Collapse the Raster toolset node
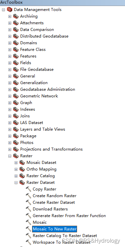The height and width of the screenshot is (247, 125). pyautogui.click(x=10, y=156)
